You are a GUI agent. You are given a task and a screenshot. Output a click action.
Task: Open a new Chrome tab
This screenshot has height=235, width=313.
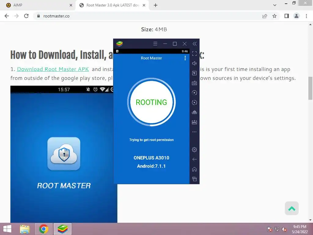156,5
